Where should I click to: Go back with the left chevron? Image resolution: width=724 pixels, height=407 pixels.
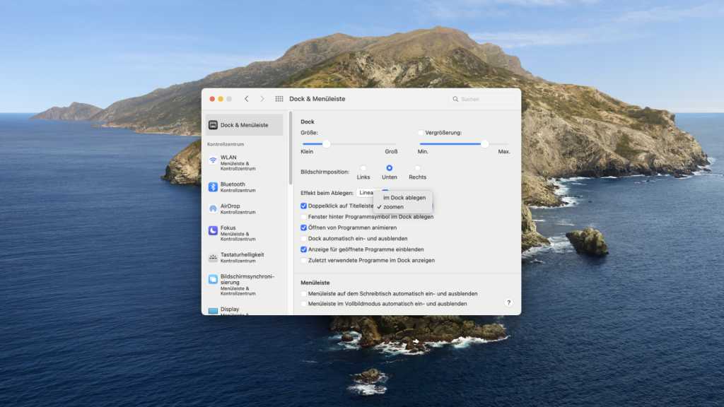(x=247, y=99)
